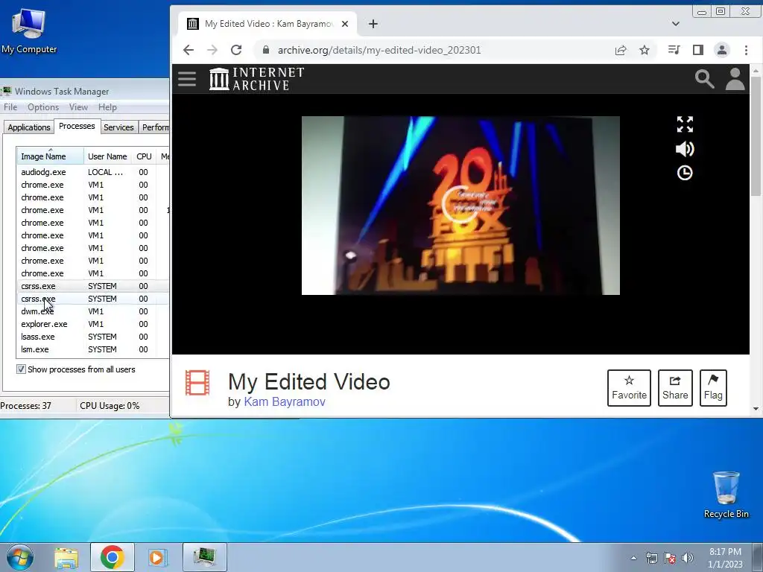Flag this video
Image resolution: width=763 pixels, height=572 pixels.
(713, 388)
